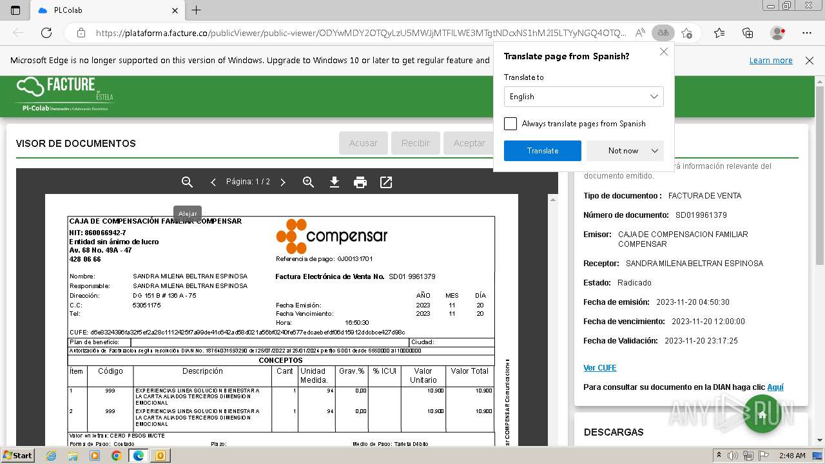
Task: Open browser Collections icon
Action: tap(748, 33)
